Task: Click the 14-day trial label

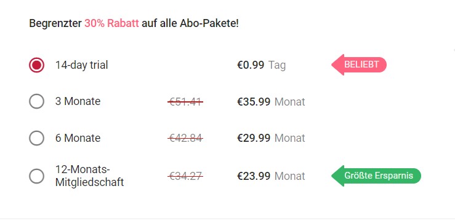Action: 81,65
